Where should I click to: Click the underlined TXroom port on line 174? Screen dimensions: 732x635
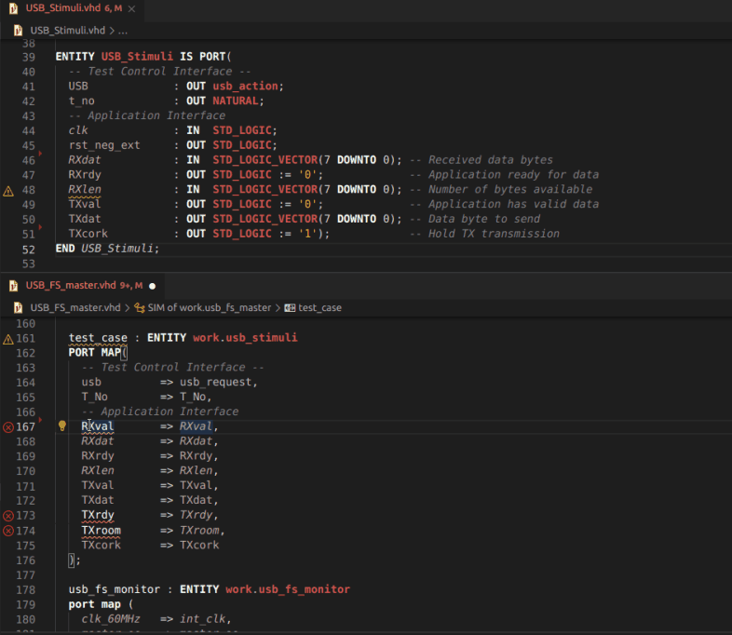pos(101,531)
